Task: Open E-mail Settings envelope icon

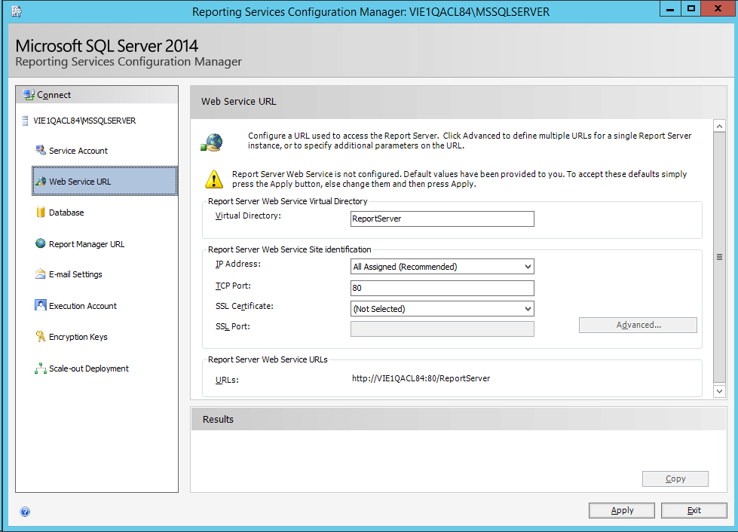Action: point(41,274)
